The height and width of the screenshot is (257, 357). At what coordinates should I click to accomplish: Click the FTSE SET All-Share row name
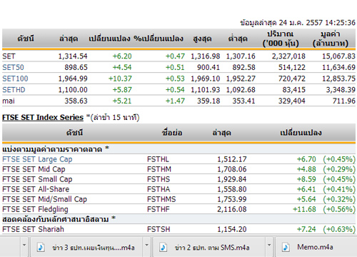(x=36, y=189)
